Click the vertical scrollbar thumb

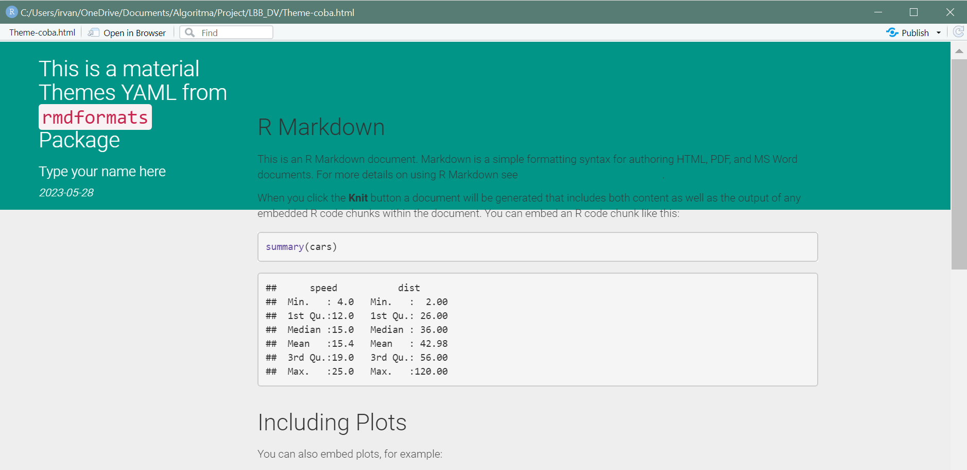click(x=959, y=164)
